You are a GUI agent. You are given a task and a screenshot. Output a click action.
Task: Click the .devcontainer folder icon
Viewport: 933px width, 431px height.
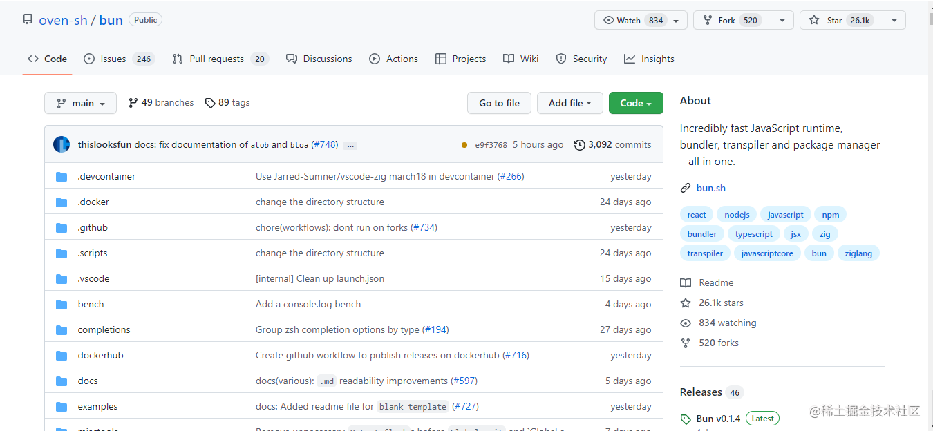click(62, 177)
